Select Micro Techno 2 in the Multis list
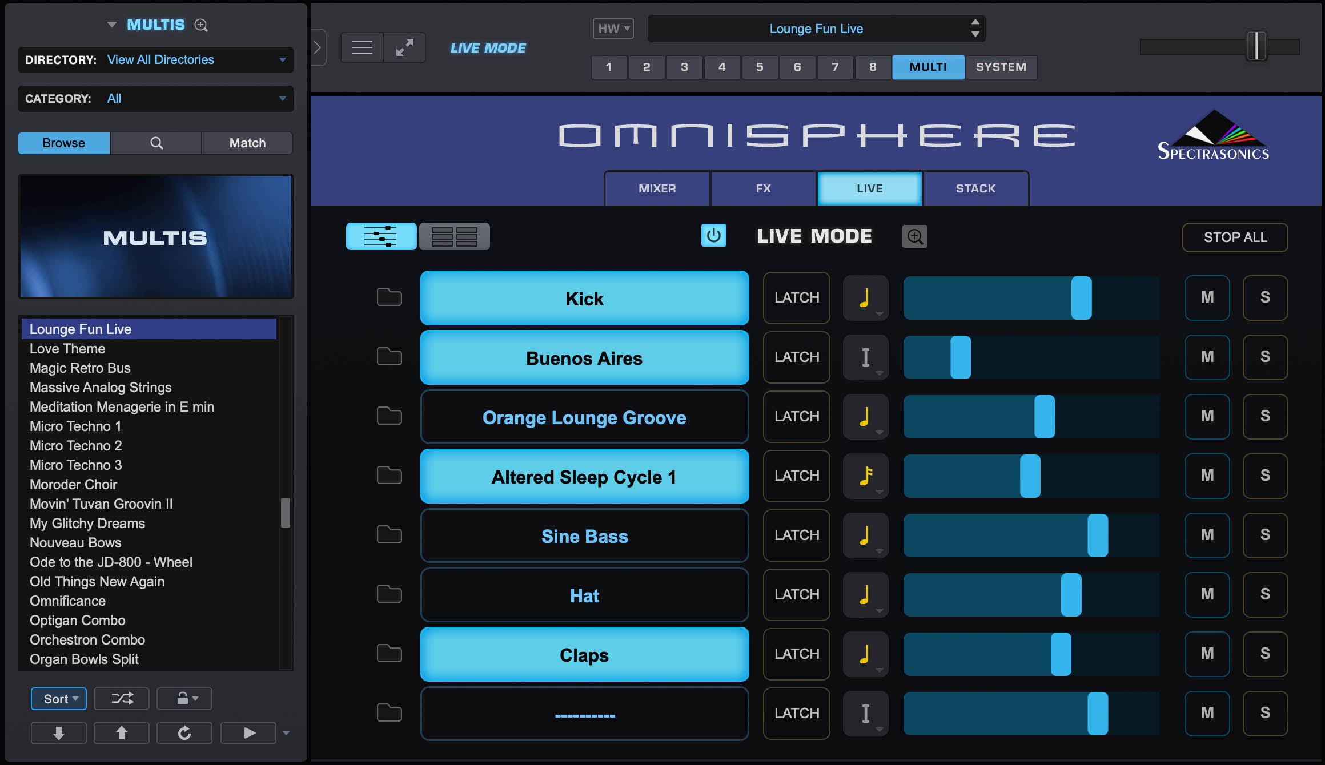 click(x=75, y=445)
